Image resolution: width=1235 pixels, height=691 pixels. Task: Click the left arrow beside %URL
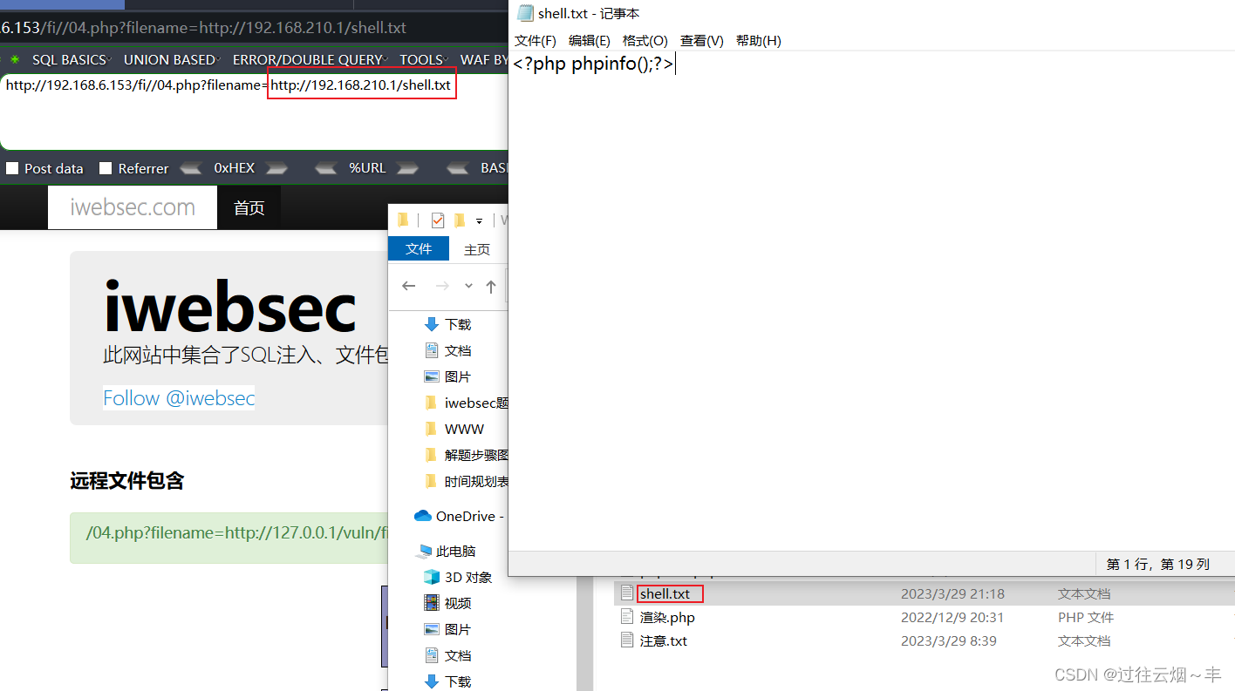(326, 169)
